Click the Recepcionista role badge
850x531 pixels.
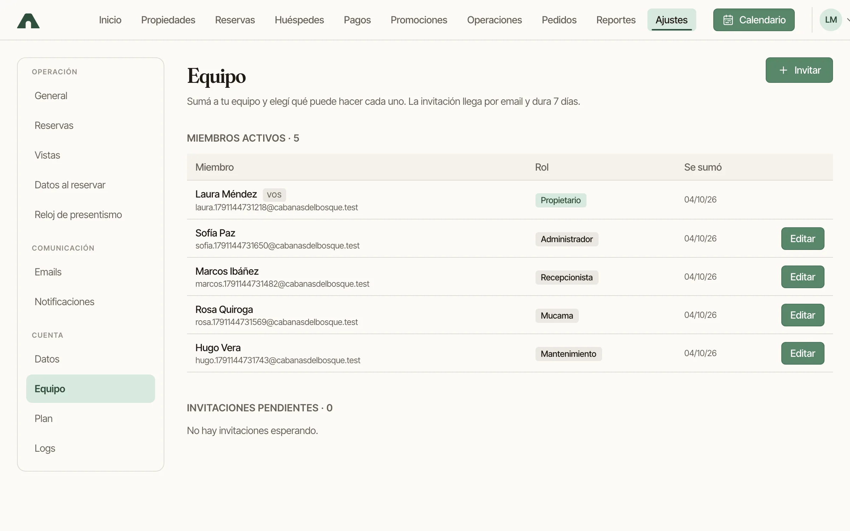click(567, 278)
